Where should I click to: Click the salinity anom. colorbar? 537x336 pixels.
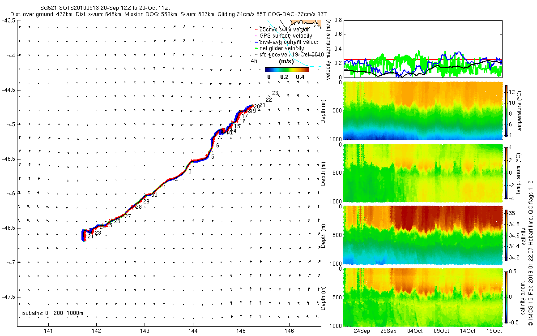(507, 297)
